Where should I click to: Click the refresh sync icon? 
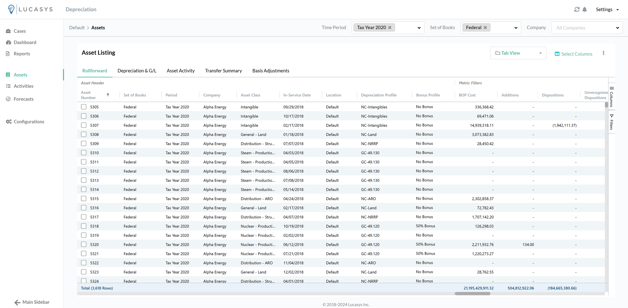(x=577, y=10)
